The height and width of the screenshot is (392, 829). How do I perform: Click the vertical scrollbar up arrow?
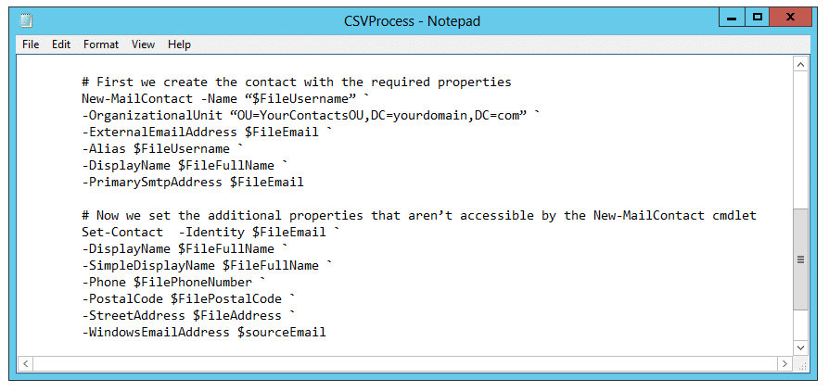click(x=801, y=64)
